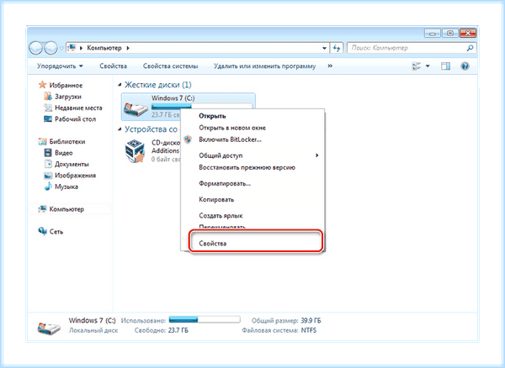505x368 pixels.
Task: Collapse the Жесткие диски group
Action: tap(120, 85)
